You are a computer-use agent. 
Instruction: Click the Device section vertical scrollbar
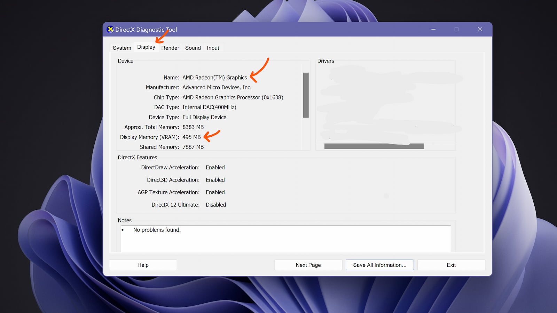click(306, 95)
